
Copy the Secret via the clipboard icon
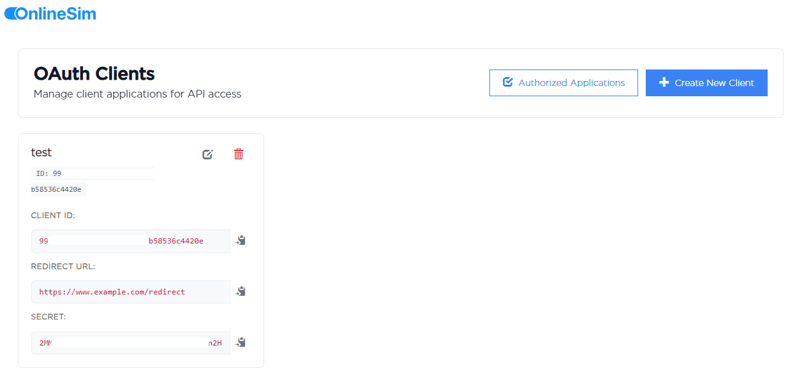241,342
